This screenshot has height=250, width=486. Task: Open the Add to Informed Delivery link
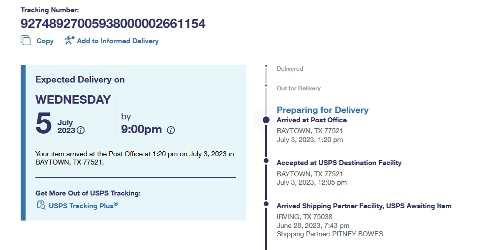118,41
